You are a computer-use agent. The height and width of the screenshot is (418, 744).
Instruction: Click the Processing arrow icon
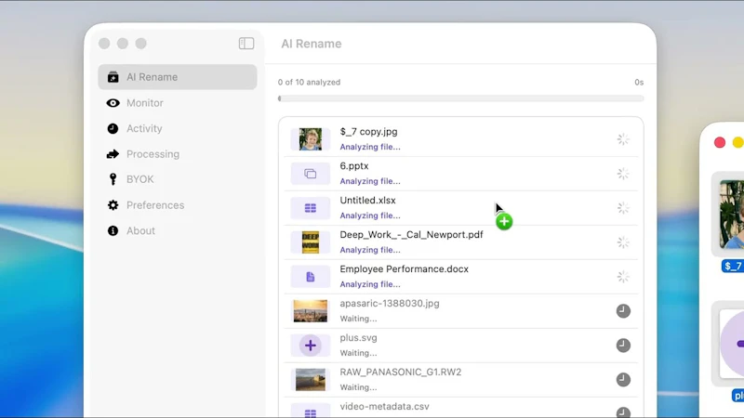[x=113, y=154]
